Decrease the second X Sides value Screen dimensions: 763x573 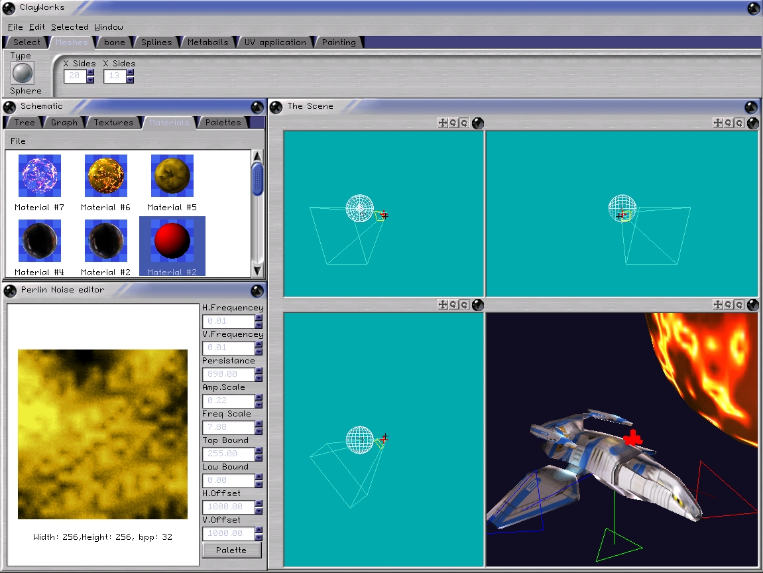pyautogui.click(x=130, y=80)
